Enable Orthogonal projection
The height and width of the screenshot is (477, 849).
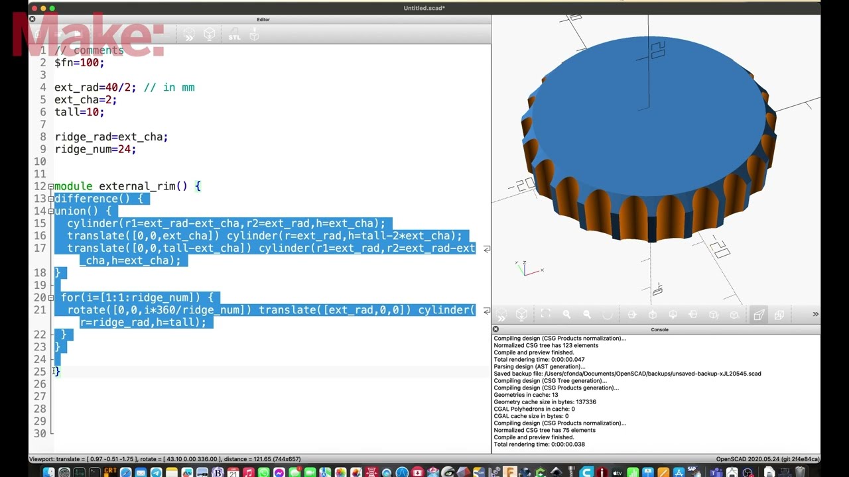(779, 315)
